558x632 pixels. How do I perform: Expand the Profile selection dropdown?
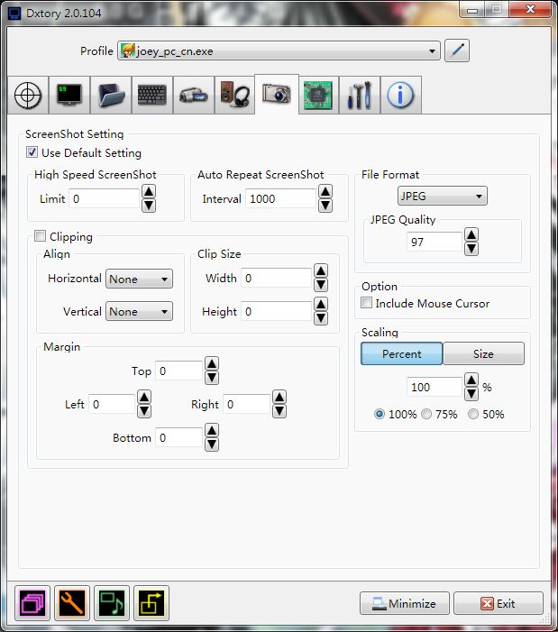[279, 50]
